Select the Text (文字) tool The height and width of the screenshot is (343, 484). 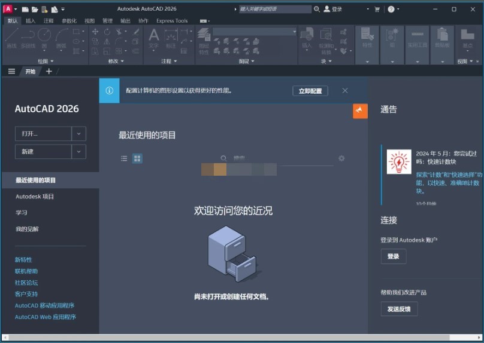(x=153, y=38)
